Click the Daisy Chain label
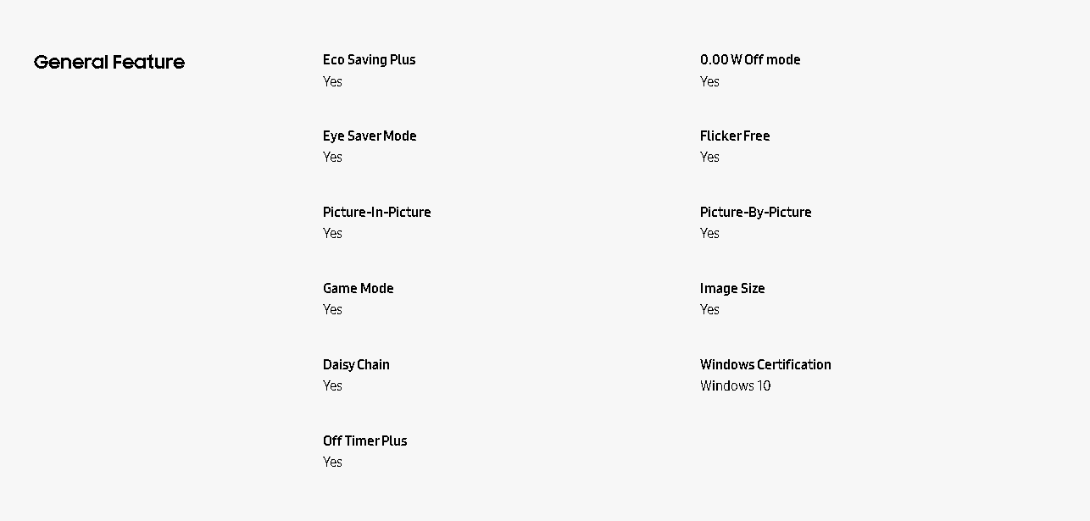The width and height of the screenshot is (1090, 521). click(356, 364)
